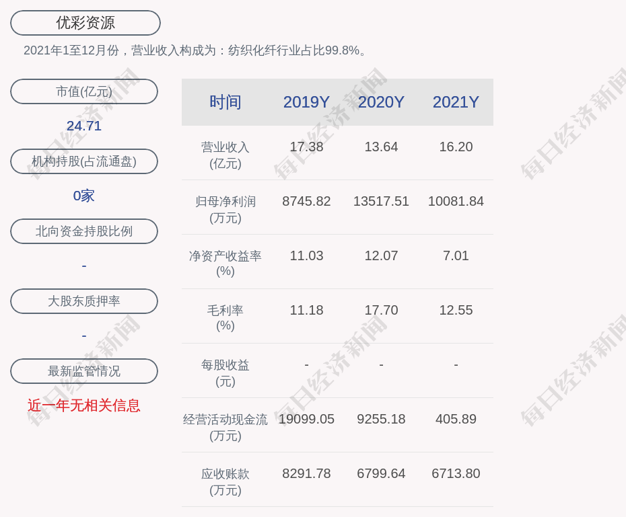This screenshot has width=626, height=517.
Task: Select the 2019Y column header
Action: [306, 102]
